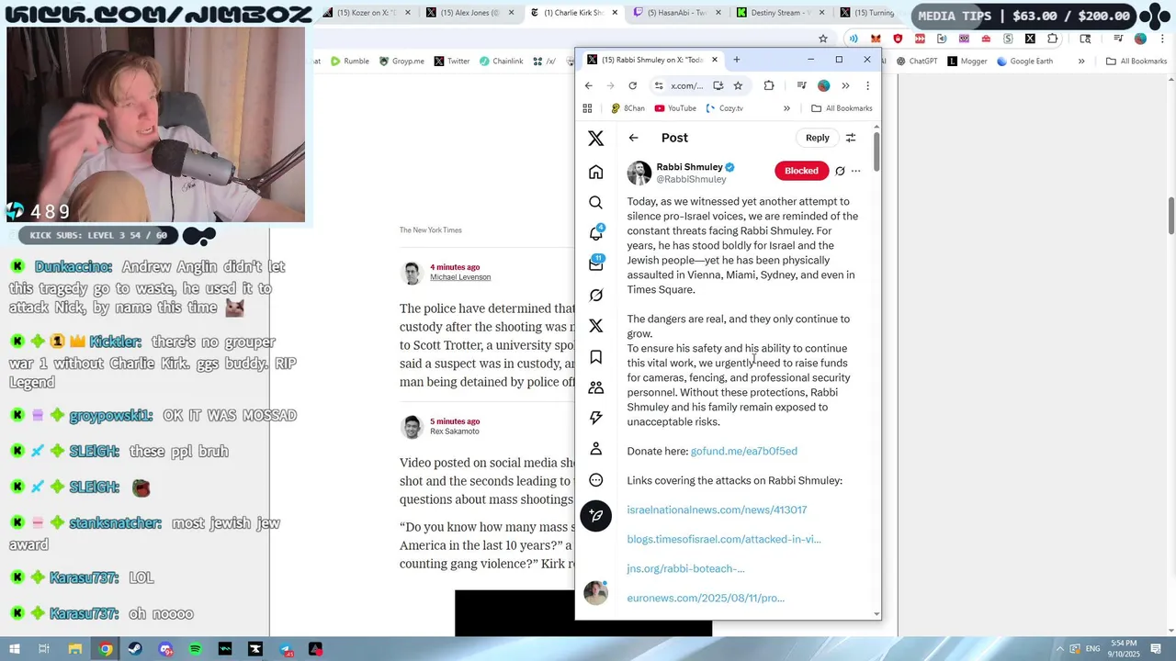This screenshot has width=1176, height=661.
Task: Open Google Earth bookmark in main browser
Action: pyautogui.click(x=1023, y=62)
